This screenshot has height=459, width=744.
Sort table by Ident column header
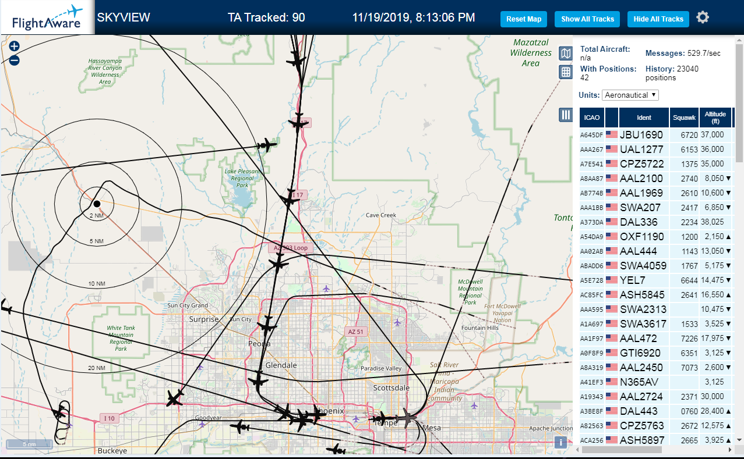pos(644,118)
